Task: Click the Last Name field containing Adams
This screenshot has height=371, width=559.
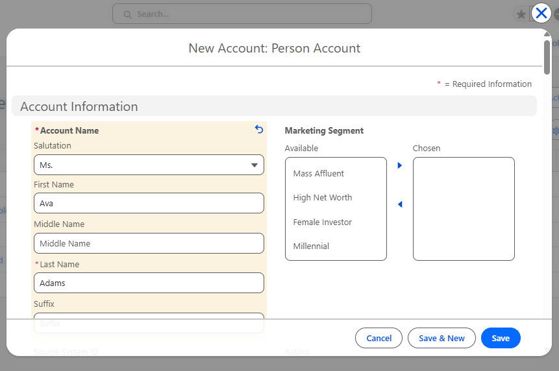Action: (x=149, y=283)
